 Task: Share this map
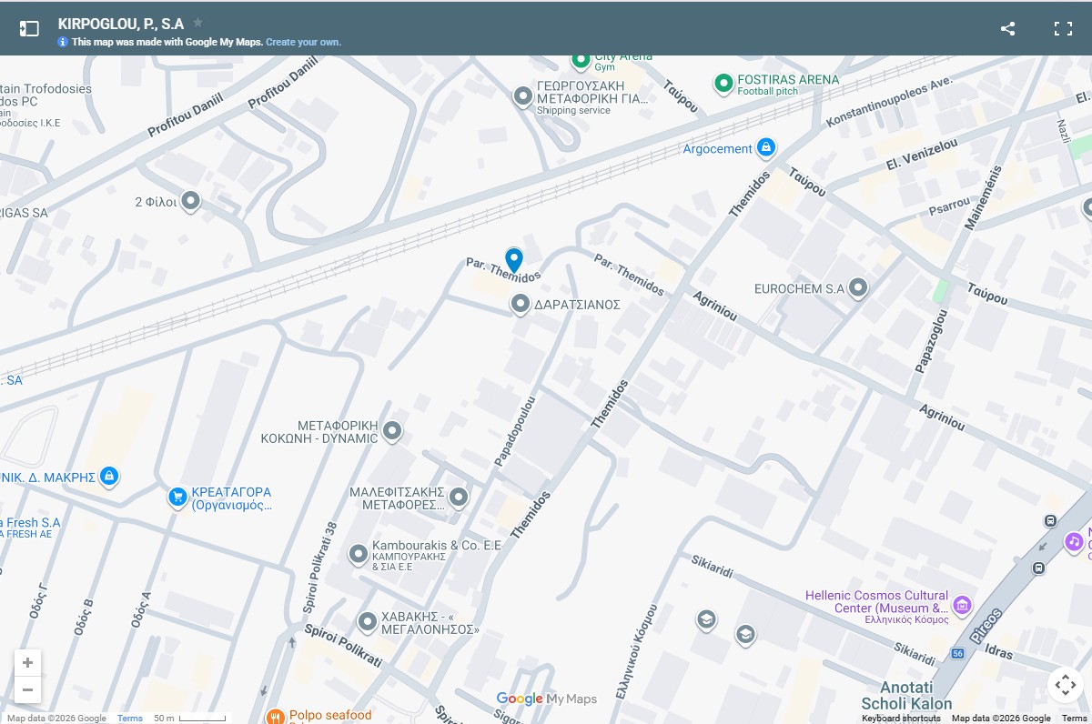click(1007, 28)
